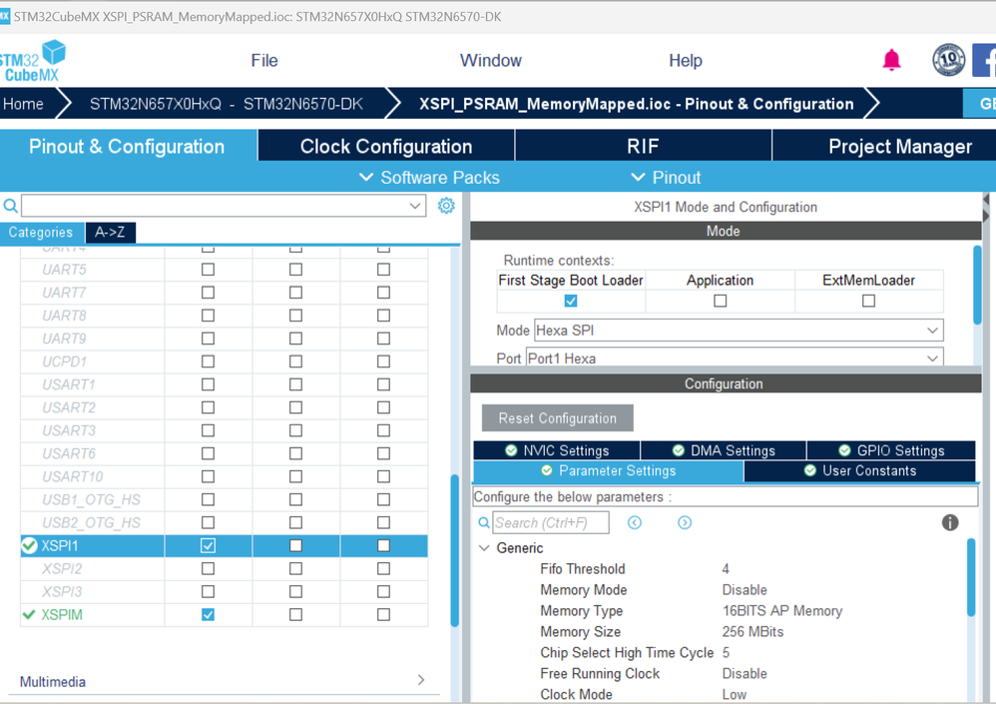
Task: Click the info icon in Parameter Settings
Action: [x=950, y=522]
